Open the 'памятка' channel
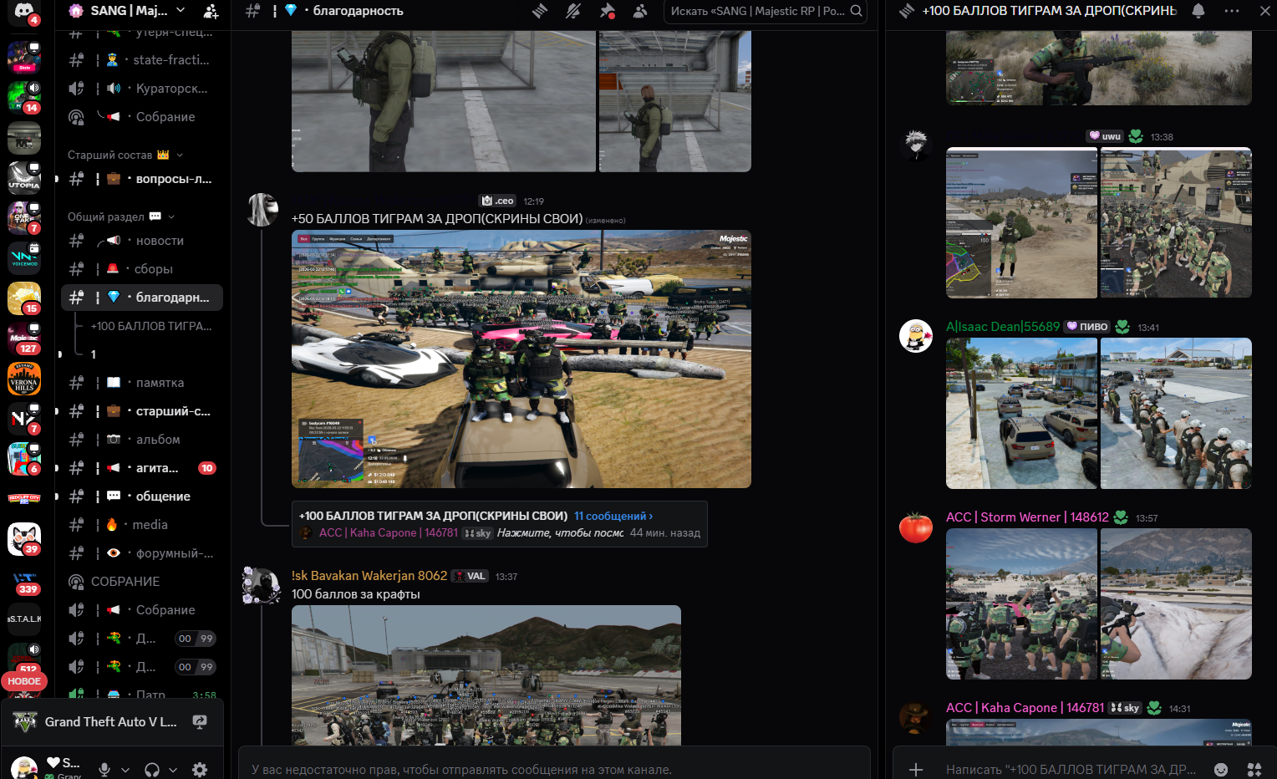Screen dimensions: 1277x779 [x=142, y=383]
